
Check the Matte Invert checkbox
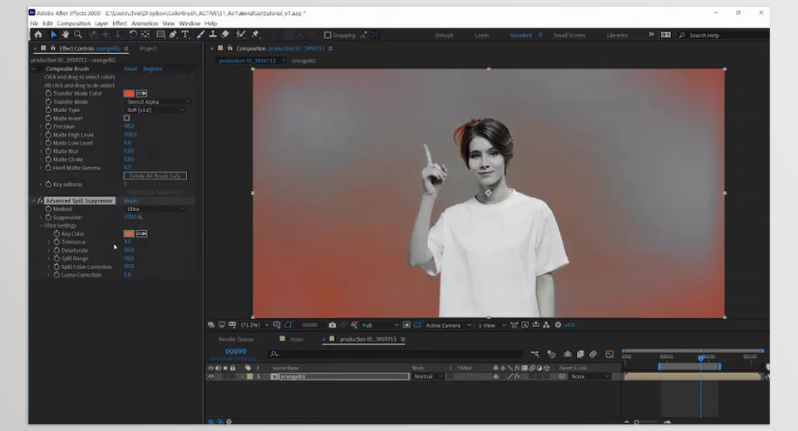[126, 118]
